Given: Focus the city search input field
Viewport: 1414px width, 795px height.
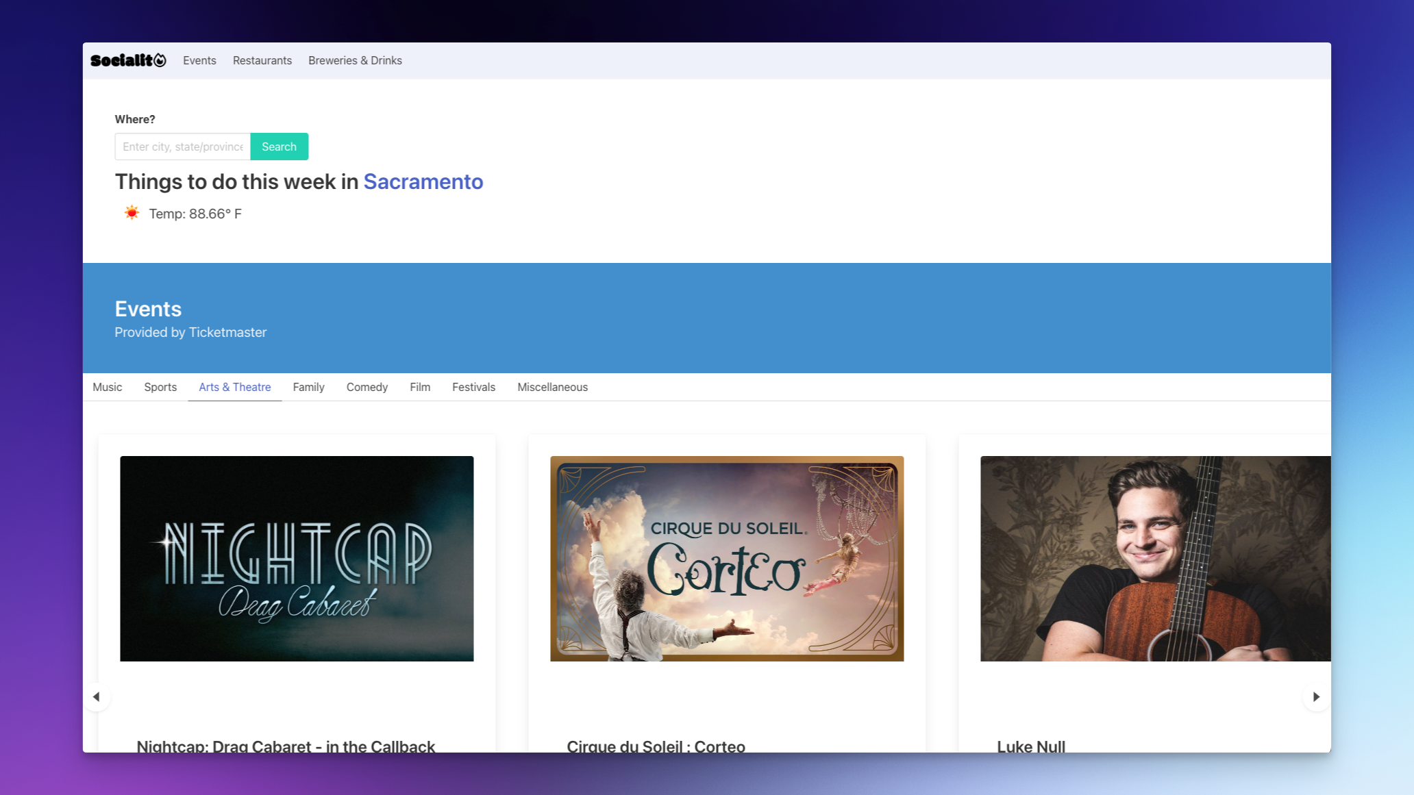Looking at the screenshot, I should 183,147.
